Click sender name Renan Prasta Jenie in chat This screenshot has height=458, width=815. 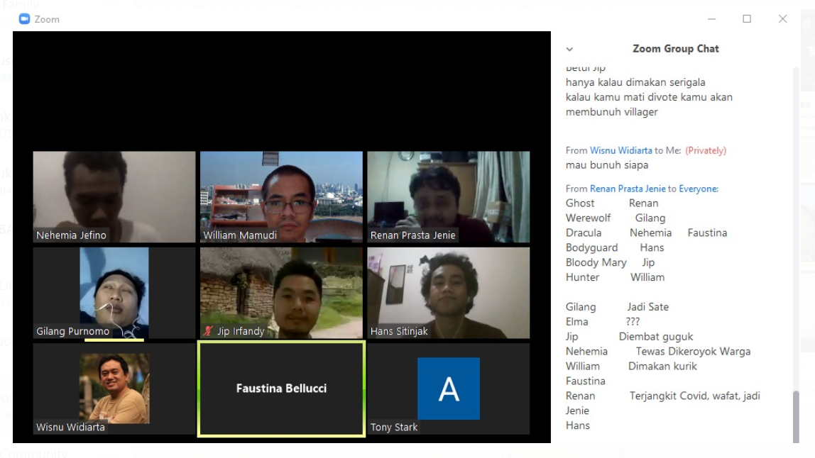tap(628, 189)
